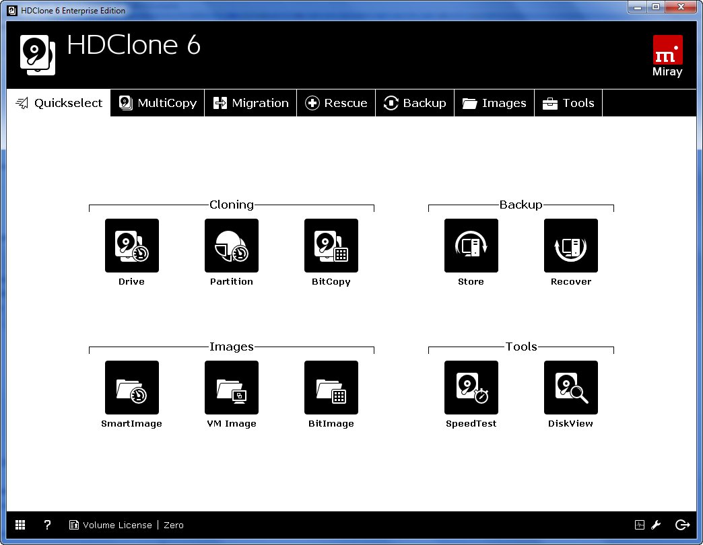Open the Images tab

click(494, 103)
